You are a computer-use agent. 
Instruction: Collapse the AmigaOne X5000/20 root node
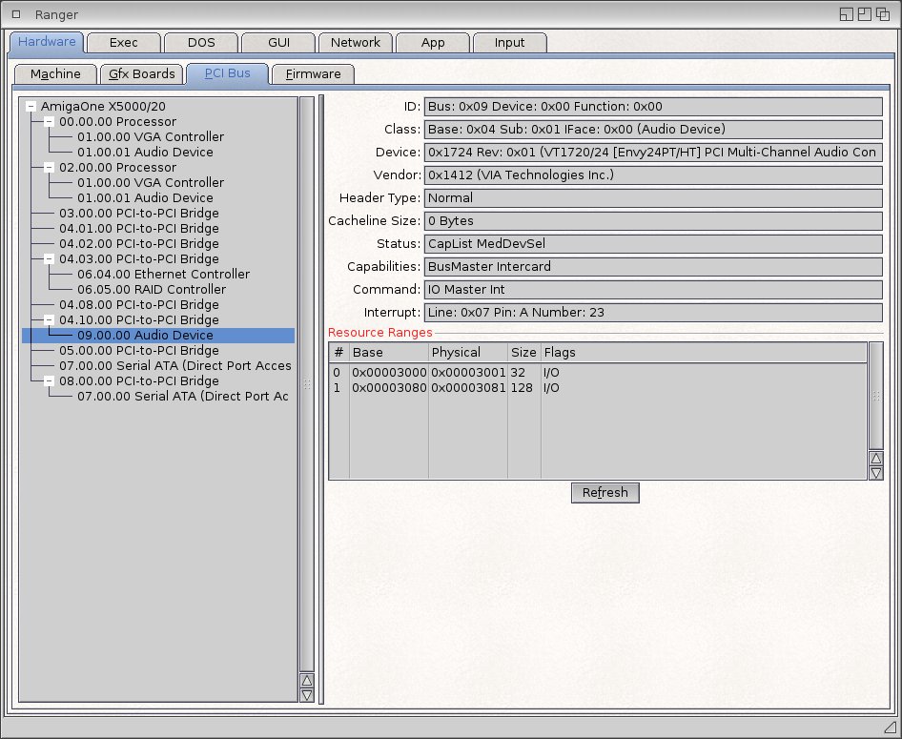(x=31, y=107)
